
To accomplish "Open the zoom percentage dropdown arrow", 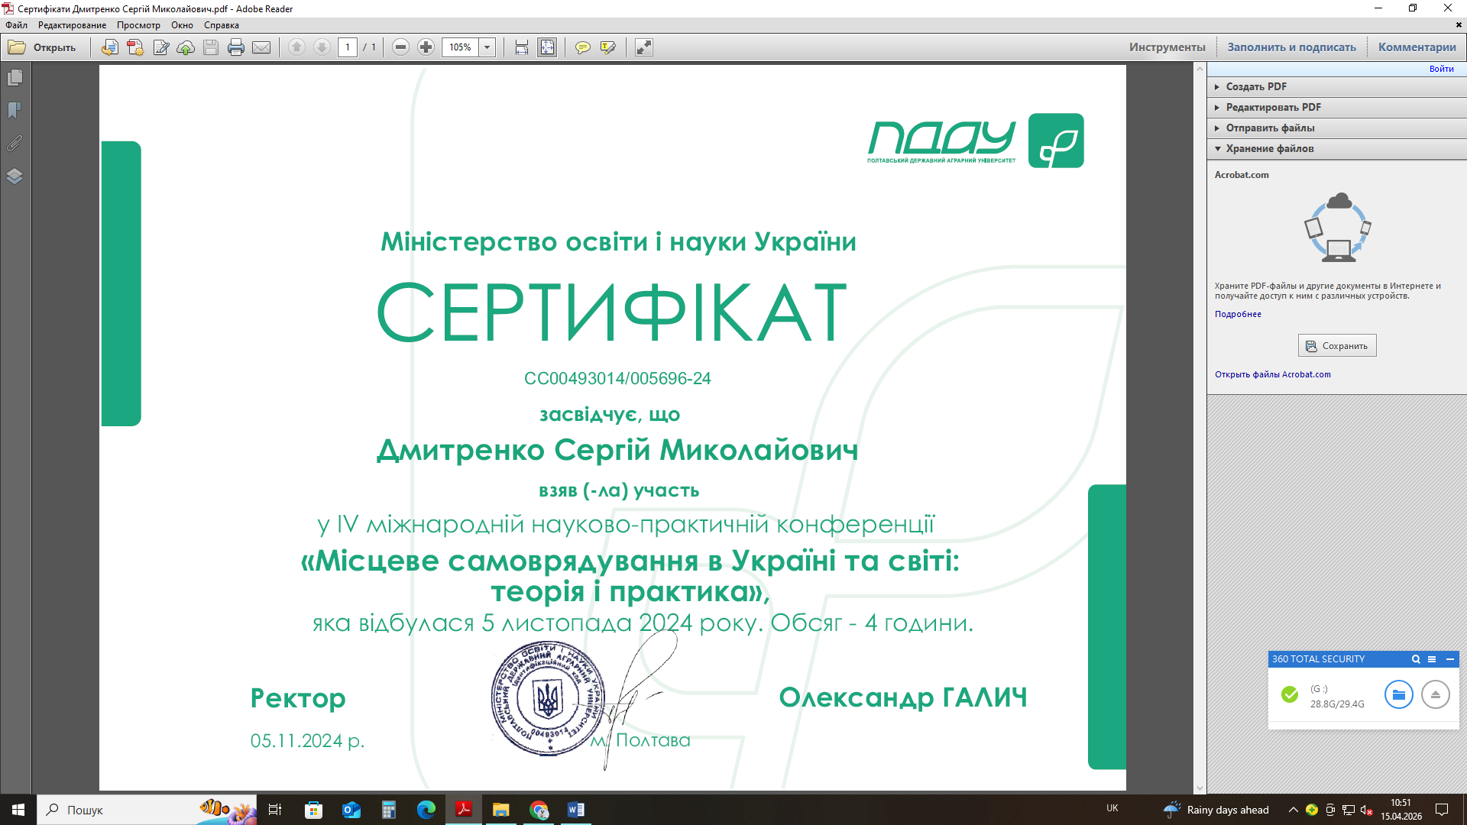I will coord(487,47).
